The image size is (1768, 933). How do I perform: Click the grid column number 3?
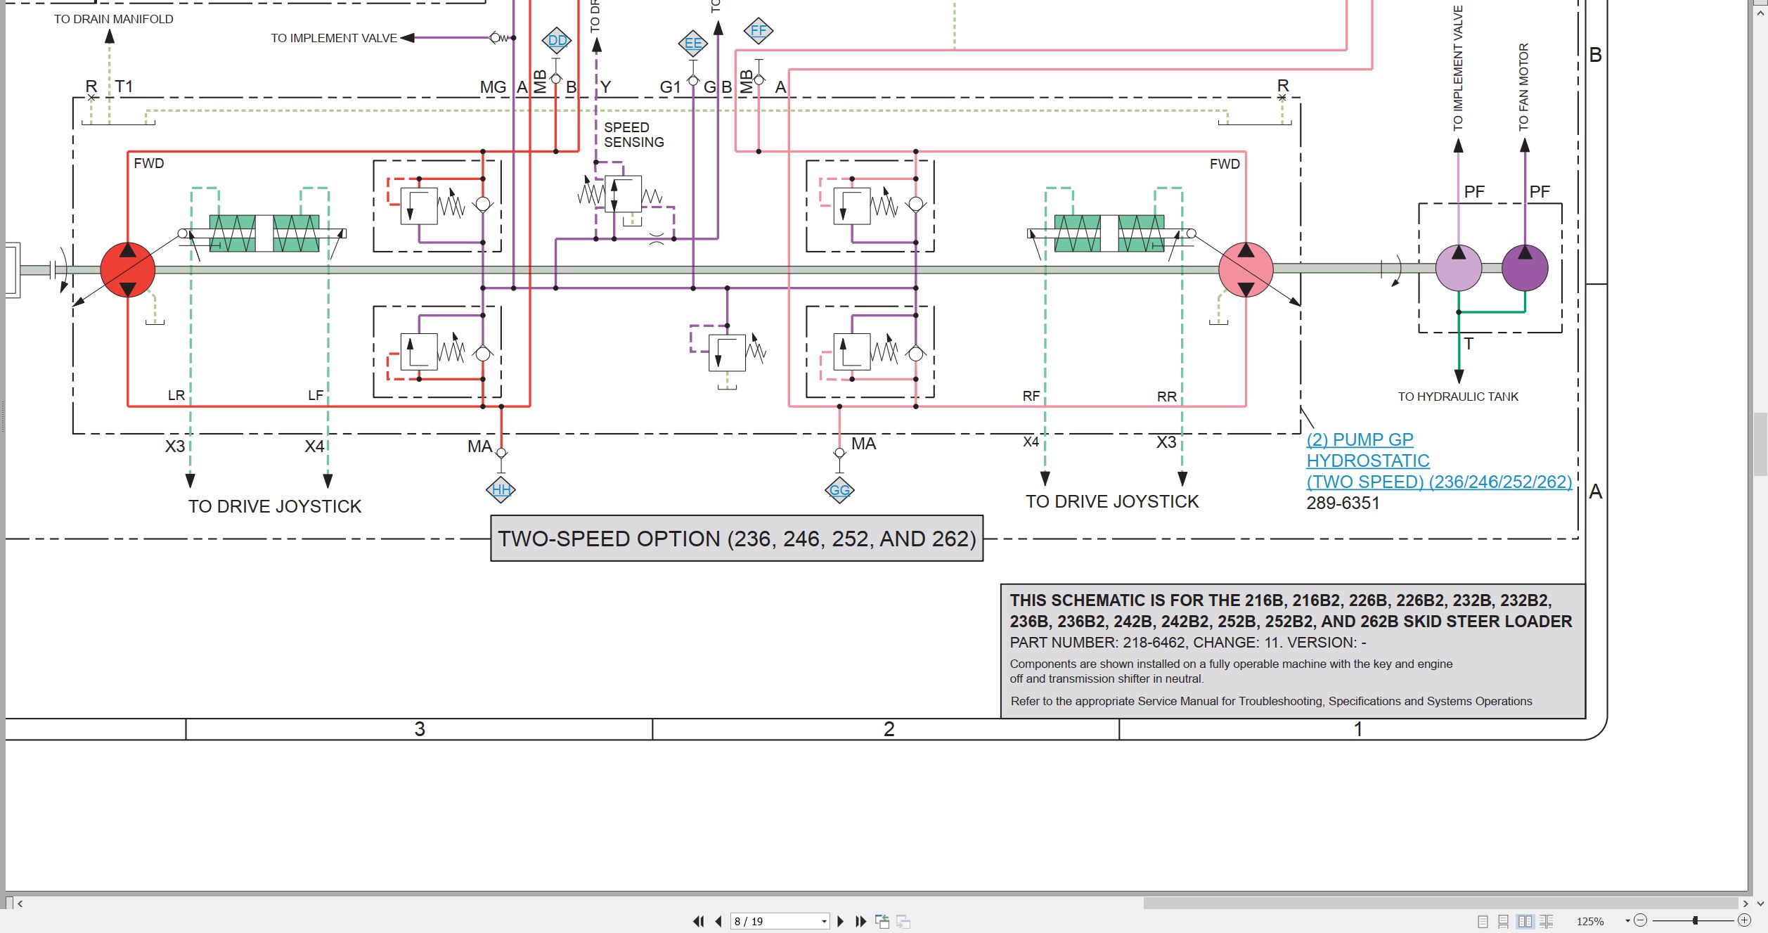[420, 729]
